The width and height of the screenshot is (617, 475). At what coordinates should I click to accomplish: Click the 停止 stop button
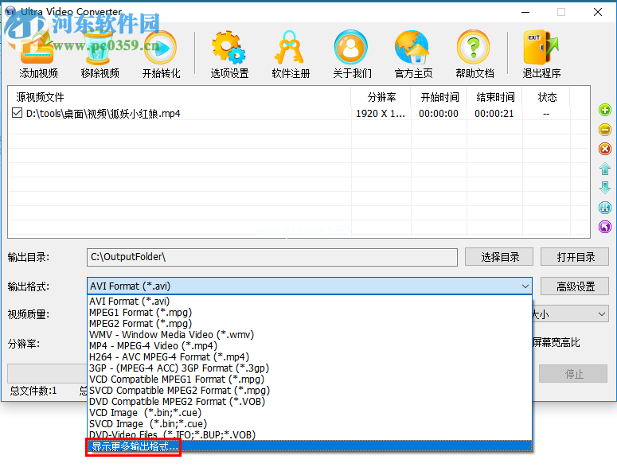click(573, 373)
